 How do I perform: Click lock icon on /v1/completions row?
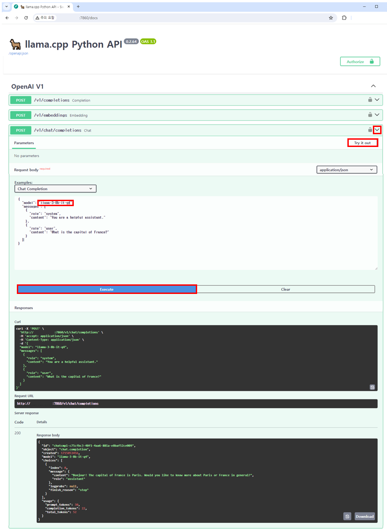pyautogui.click(x=370, y=100)
